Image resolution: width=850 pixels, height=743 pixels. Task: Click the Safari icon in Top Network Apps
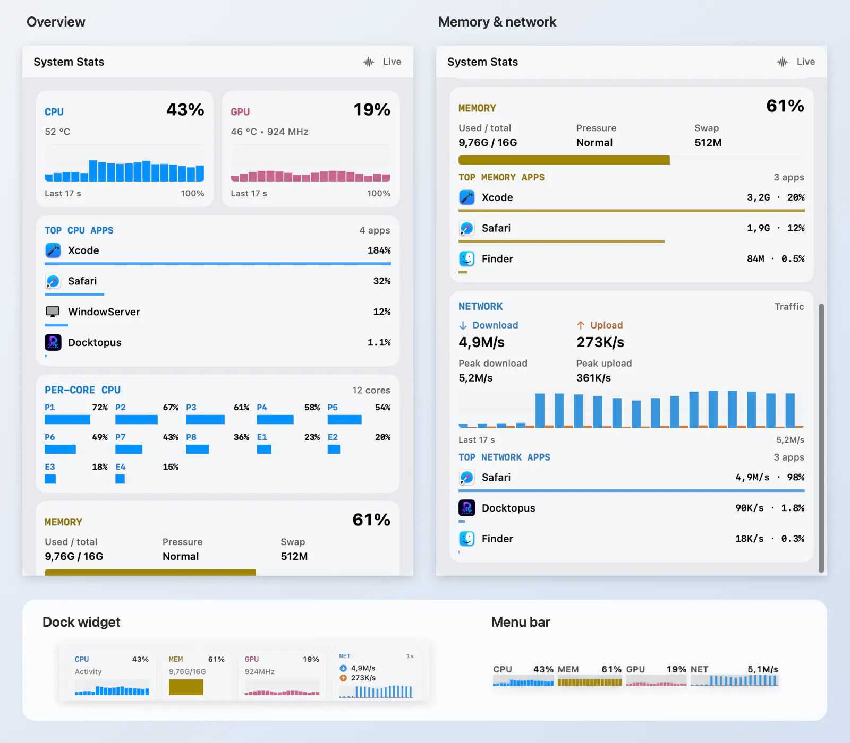click(x=467, y=478)
